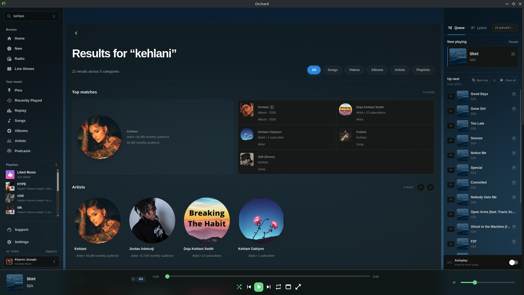This screenshot has width=524, height=295.
Task: Click the 131 badge in player bar
Action: [x=141, y=279]
